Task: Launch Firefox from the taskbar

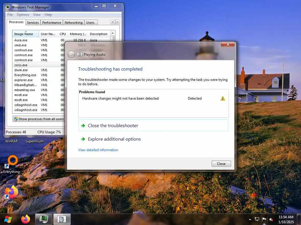Action: click(26, 219)
